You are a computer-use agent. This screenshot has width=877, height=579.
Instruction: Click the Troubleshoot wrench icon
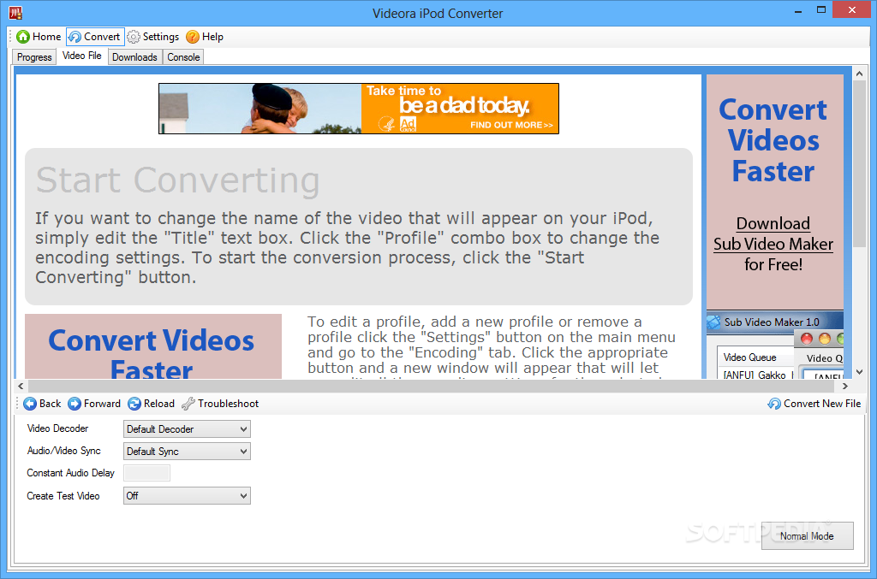pyautogui.click(x=188, y=404)
